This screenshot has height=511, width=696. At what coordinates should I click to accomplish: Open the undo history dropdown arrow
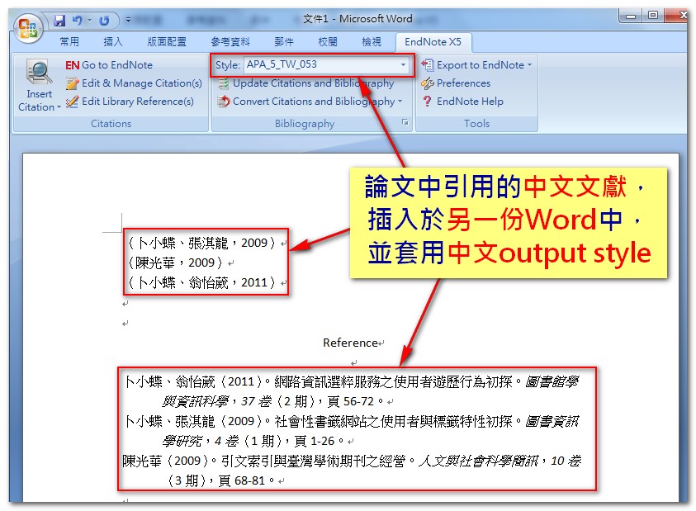[90, 21]
